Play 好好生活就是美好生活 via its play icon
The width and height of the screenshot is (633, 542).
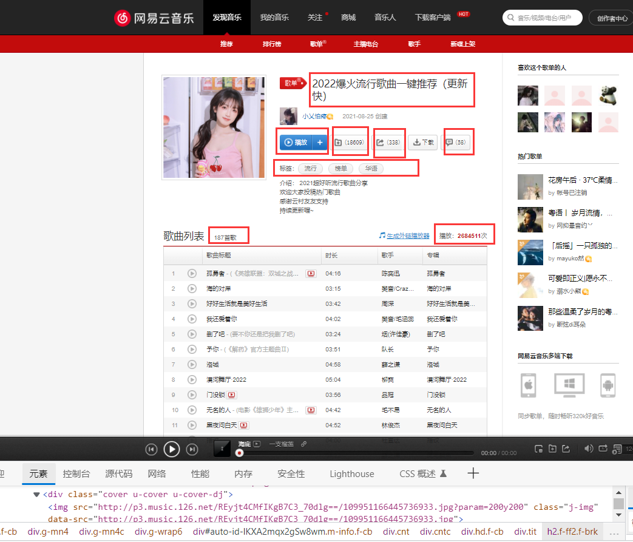click(x=192, y=303)
